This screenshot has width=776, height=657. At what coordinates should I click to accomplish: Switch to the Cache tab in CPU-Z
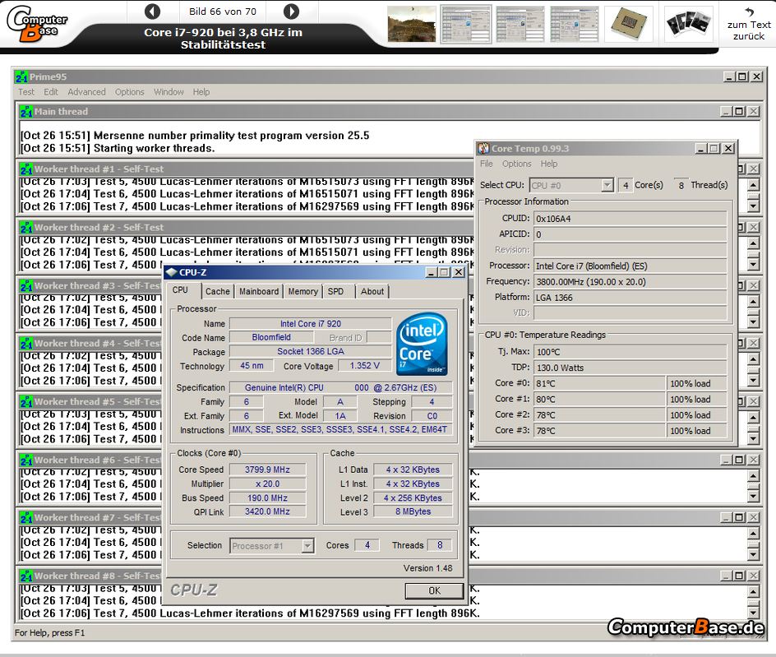pyautogui.click(x=218, y=292)
